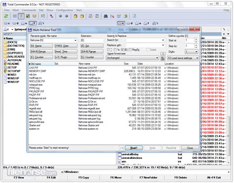Click the unpack files toolbar icon
The width and height of the screenshot is (234, 183).
82,16
